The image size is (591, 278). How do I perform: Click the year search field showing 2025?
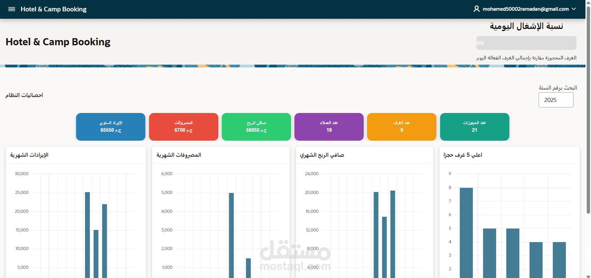pos(556,100)
